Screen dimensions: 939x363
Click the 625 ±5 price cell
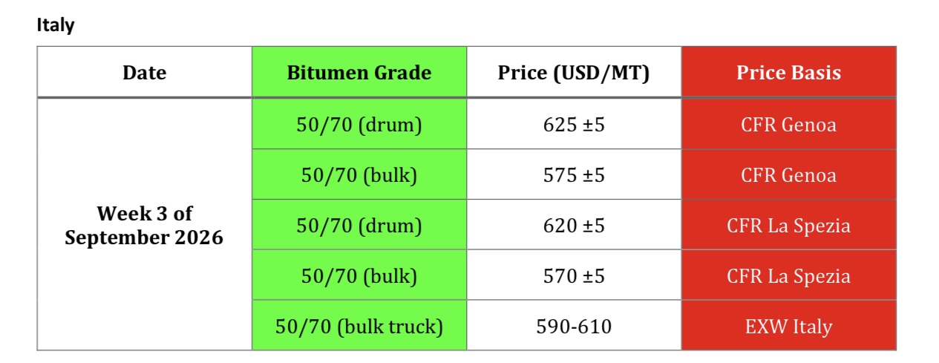coord(574,124)
